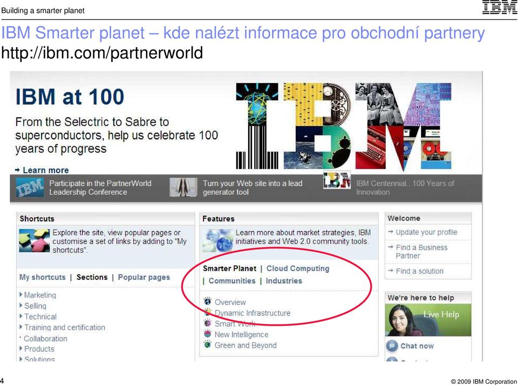This screenshot has height=385, width=518.
Task: Click the colorful arrows Shortcuts image
Action: (x=35, y=241)
